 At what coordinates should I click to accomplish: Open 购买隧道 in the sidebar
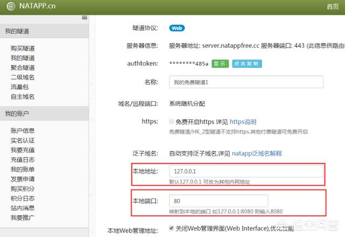coord(23,48)
